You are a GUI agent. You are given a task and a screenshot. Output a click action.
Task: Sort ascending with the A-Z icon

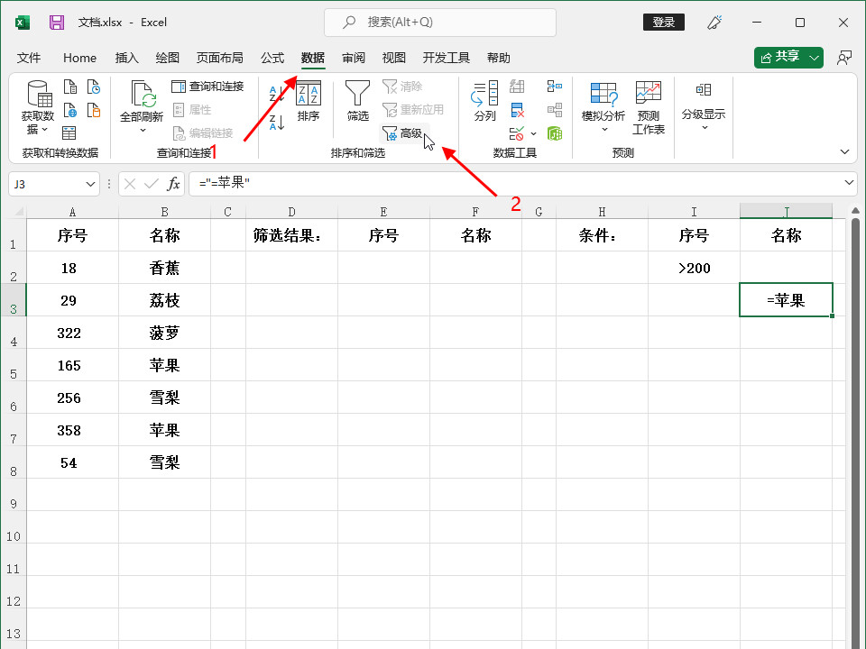click(x=277, y=93)
